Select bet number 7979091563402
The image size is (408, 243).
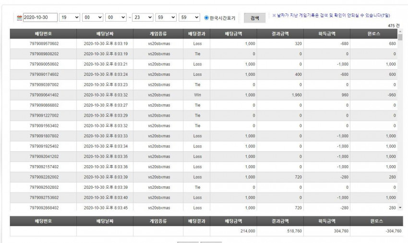pos(44,126)
